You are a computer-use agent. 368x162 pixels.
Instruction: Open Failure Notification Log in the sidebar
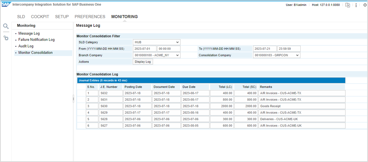click(x=36, y=40)
